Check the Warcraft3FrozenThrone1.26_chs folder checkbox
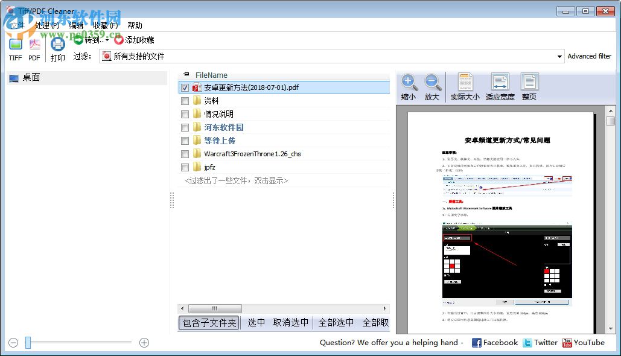 coord(185,154)
